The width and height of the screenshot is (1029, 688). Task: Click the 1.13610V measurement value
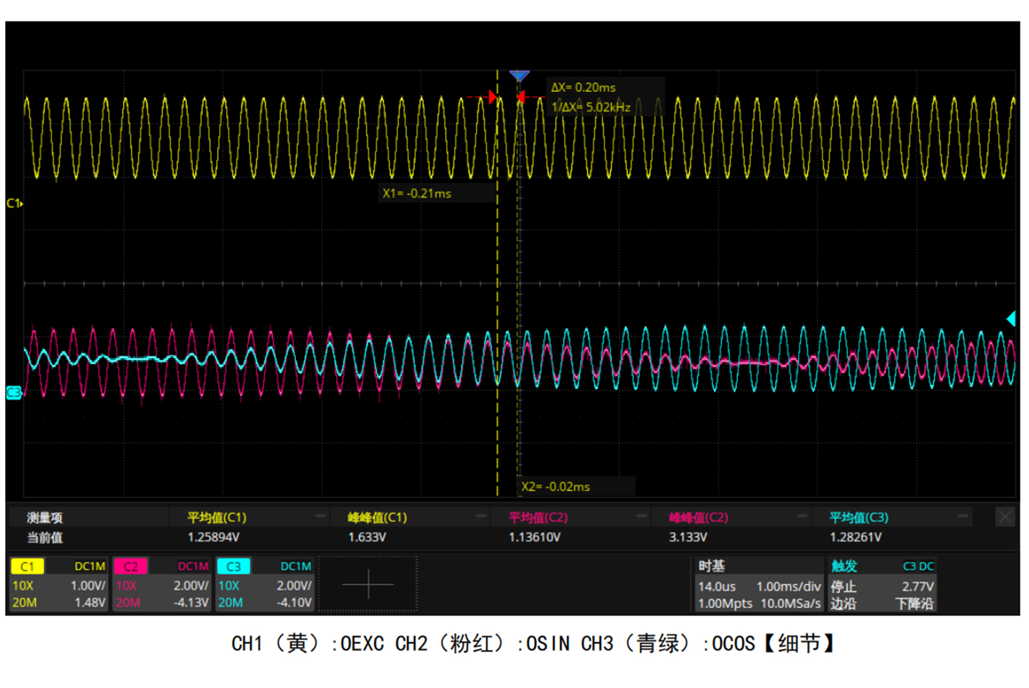[534, 537]
